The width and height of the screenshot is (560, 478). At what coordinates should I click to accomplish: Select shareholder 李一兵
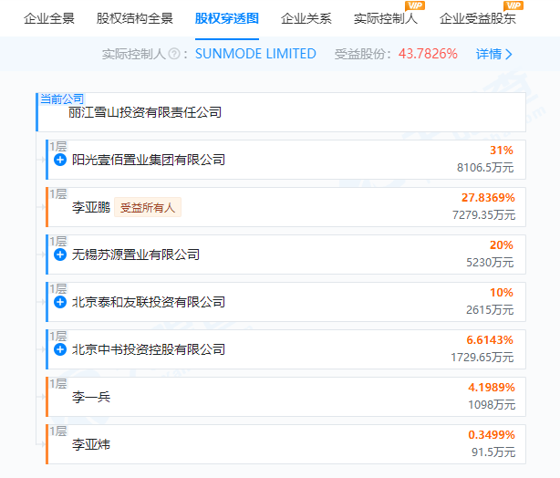click(x=91, y=397)
